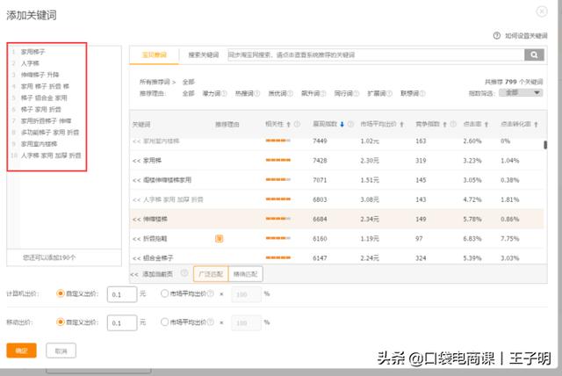Select 自定义出价 for 计算机出价
The image size is (562, 376).
(60, 294)
